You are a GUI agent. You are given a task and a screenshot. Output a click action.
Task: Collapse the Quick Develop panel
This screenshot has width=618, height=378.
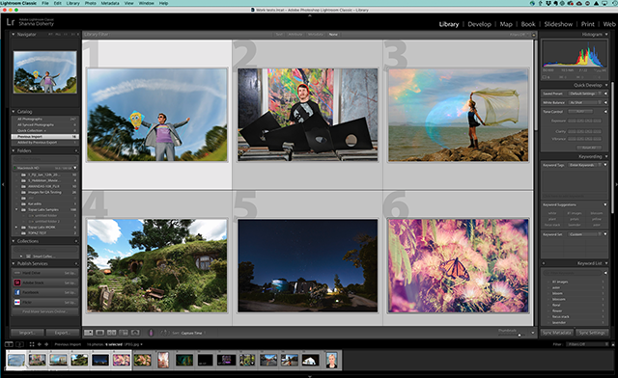click(x=606, y=85)
